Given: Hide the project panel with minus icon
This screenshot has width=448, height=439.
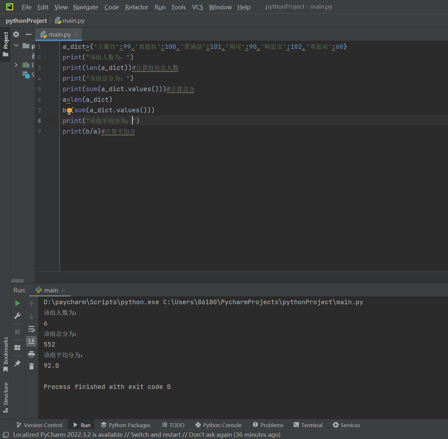Looking at the screenshot, I should pyautogui.click(x=29, y=34).
